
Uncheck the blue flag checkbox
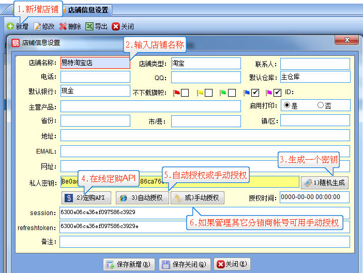255,93
